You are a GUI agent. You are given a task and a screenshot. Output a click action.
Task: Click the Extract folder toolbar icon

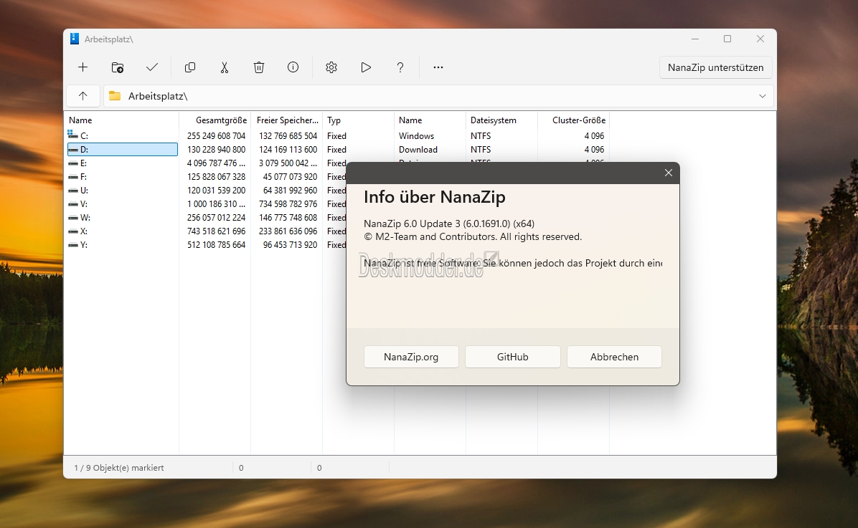[118, 67]
